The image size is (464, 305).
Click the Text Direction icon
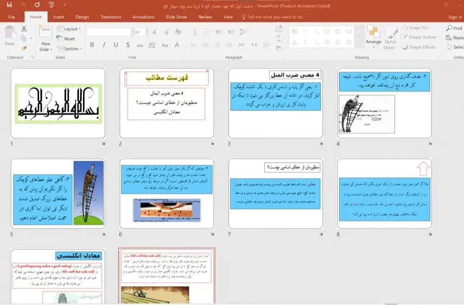coord(279,29)
